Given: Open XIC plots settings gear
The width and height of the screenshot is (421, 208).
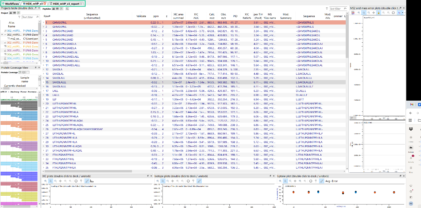Looking at the screenshot, I should pyautogui.click(x=76, y=181).
